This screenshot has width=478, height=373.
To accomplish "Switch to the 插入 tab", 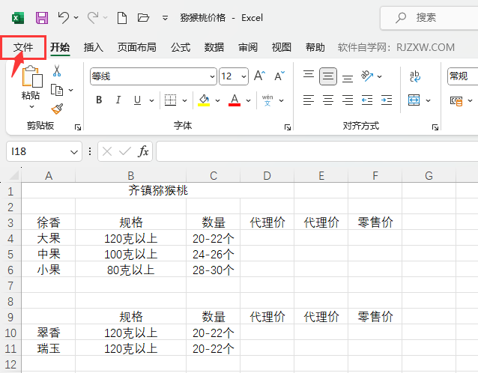I will [94, 47].
